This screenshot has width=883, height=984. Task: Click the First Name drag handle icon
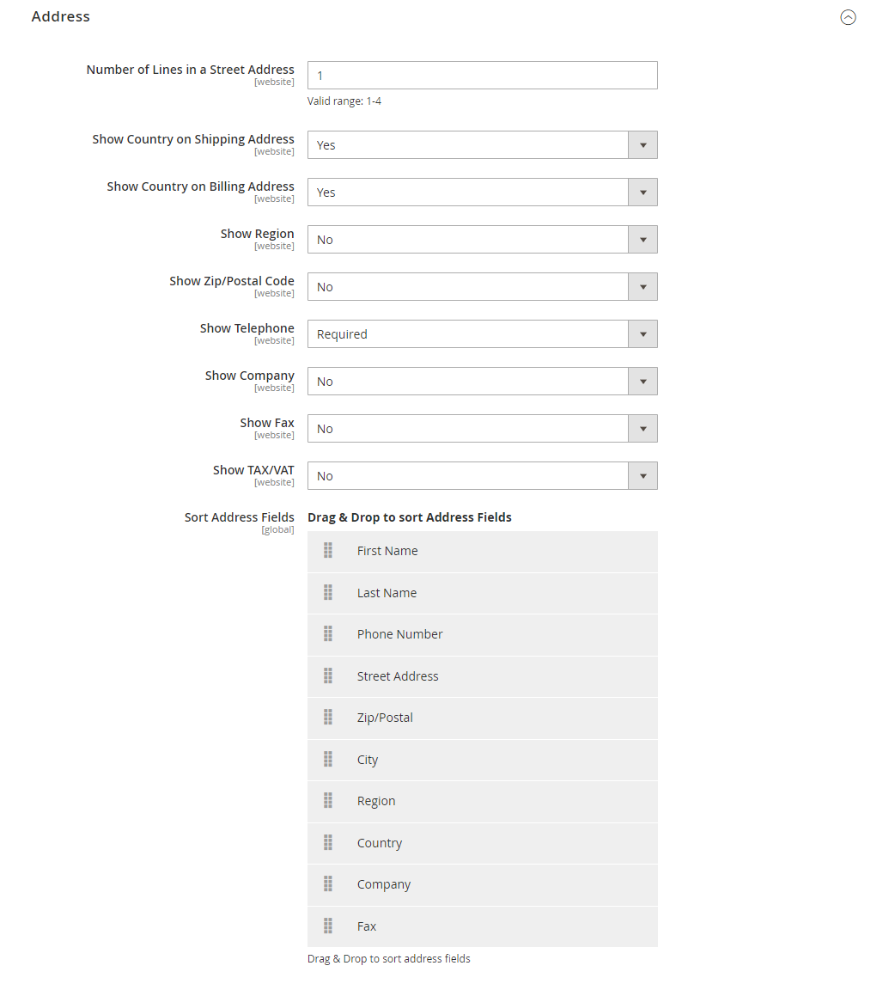(328, 550)
